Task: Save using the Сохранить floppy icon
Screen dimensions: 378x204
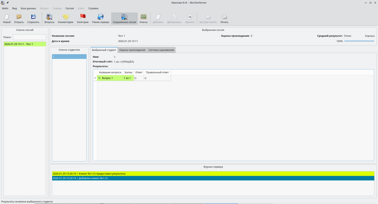Action: coord(33,18)
